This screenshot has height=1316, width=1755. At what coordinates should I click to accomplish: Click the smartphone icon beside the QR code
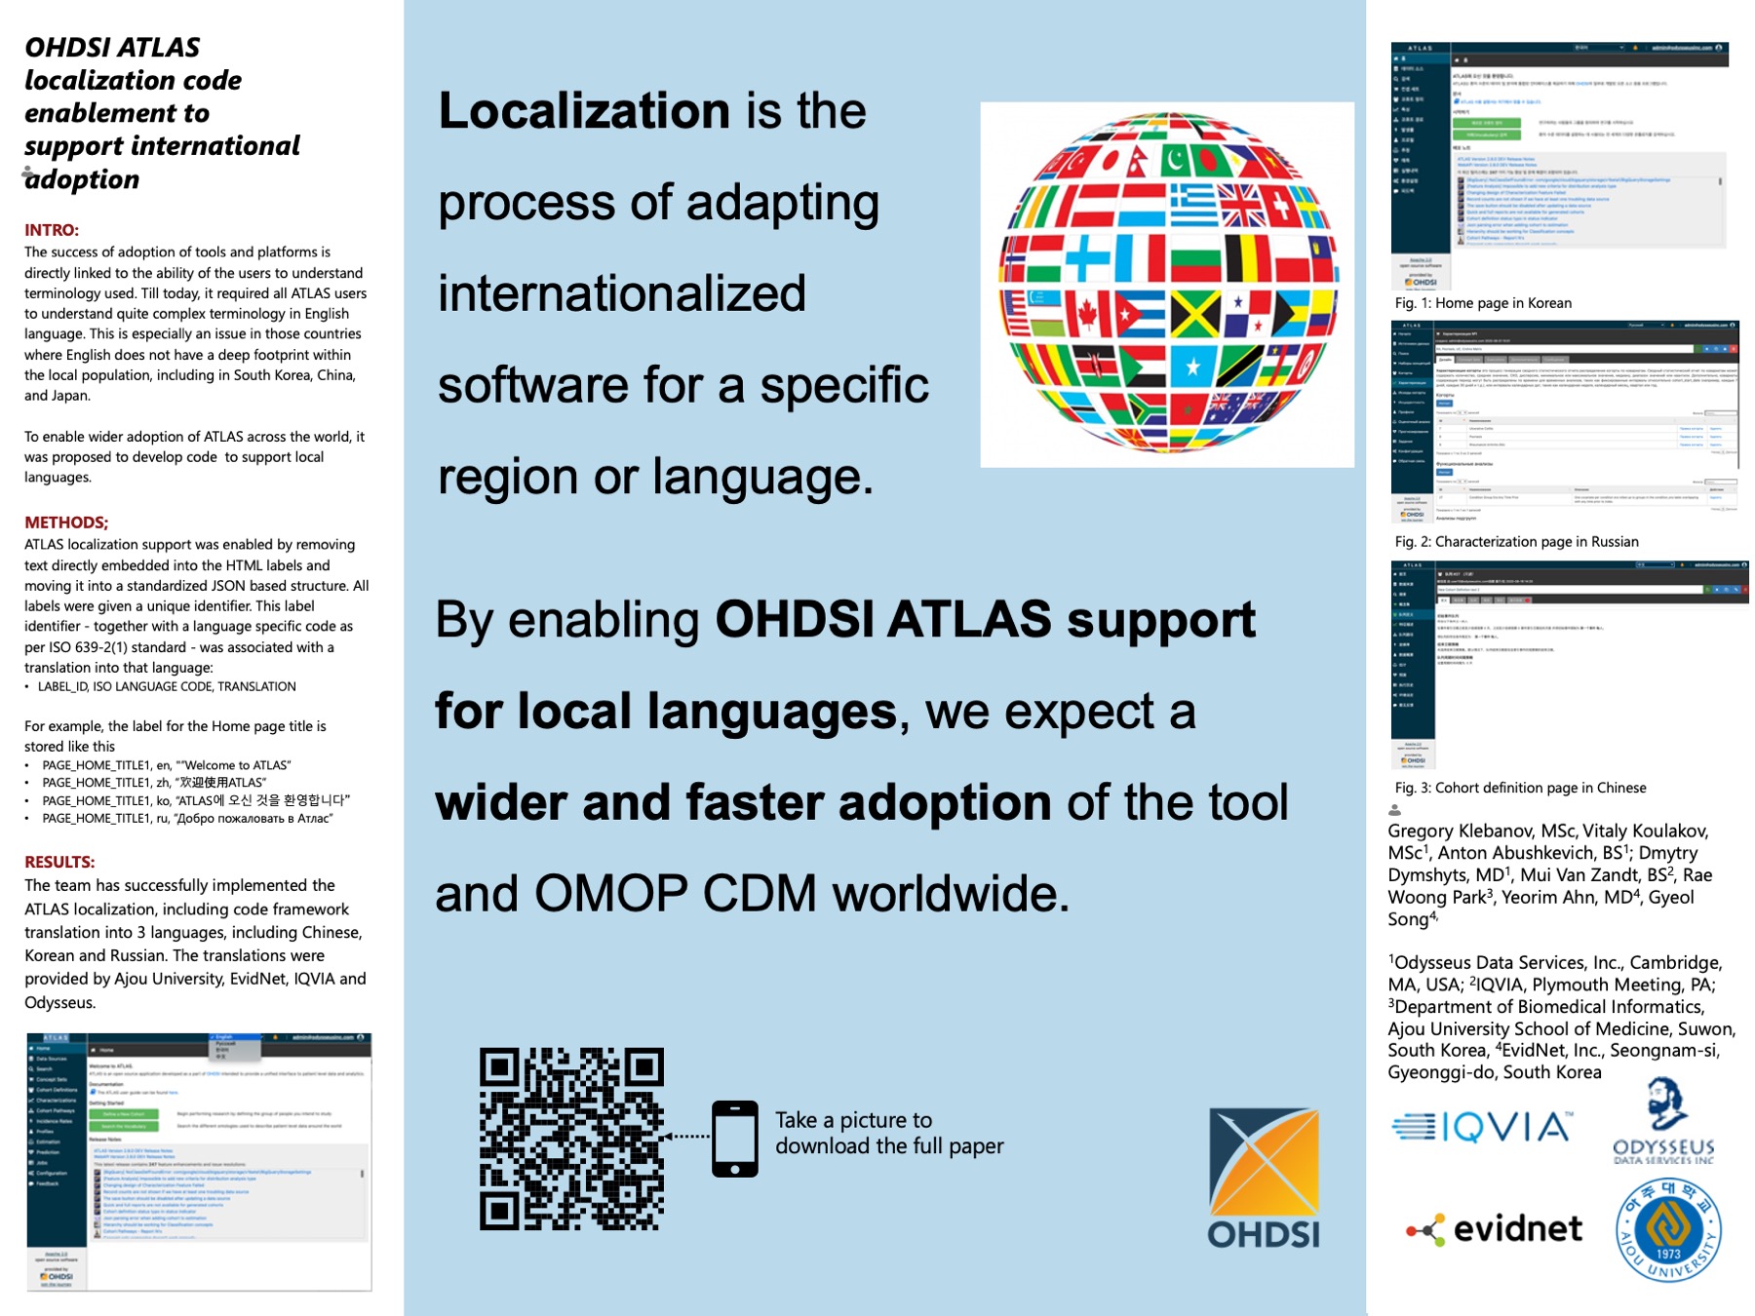(734, 1139)
